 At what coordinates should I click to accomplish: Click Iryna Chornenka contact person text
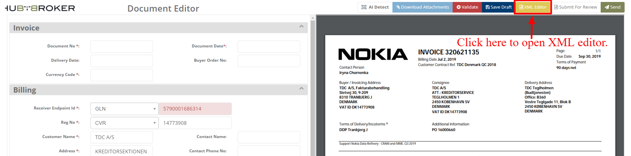click(354, 73)
